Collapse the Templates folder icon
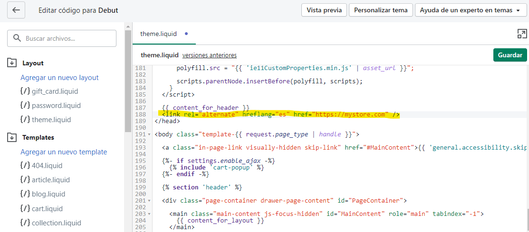This screenshot has height=232, width=529. [x=12, y=137]
